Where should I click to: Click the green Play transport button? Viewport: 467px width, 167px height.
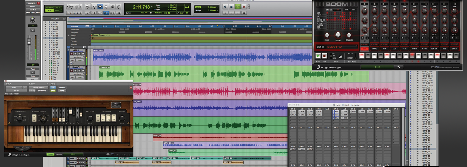click(x=238, y=7)
